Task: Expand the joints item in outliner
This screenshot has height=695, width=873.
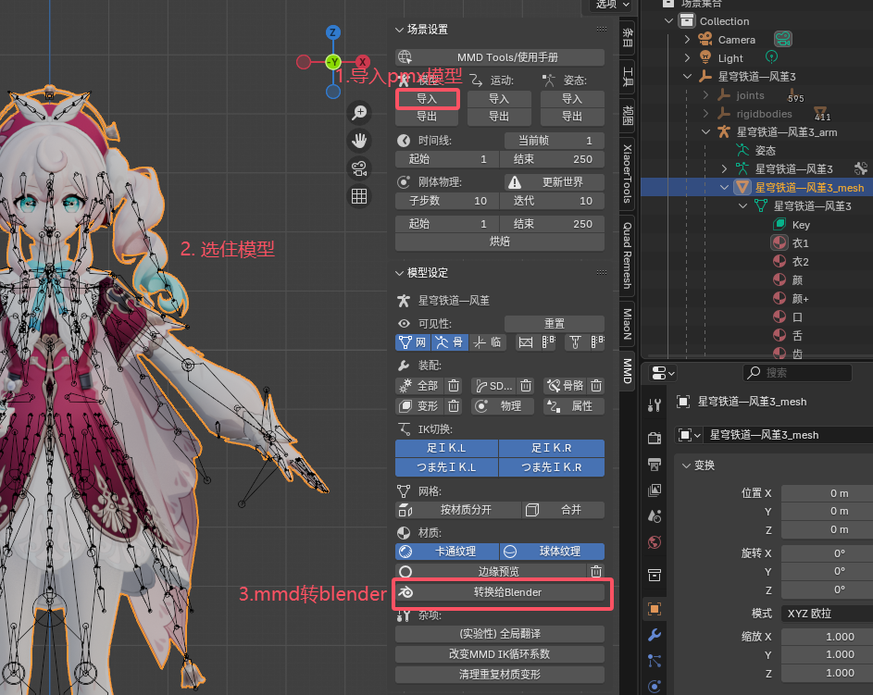Action: click(705, 95)
